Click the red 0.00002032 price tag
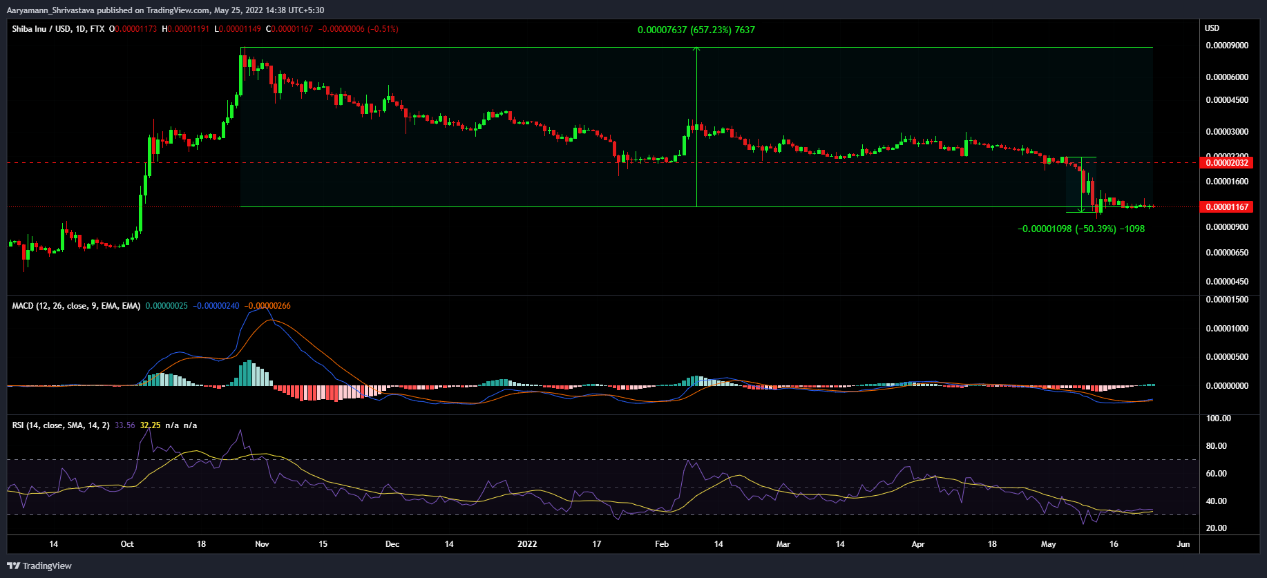Screen dimensions: 1267x578 point(1226,163)
